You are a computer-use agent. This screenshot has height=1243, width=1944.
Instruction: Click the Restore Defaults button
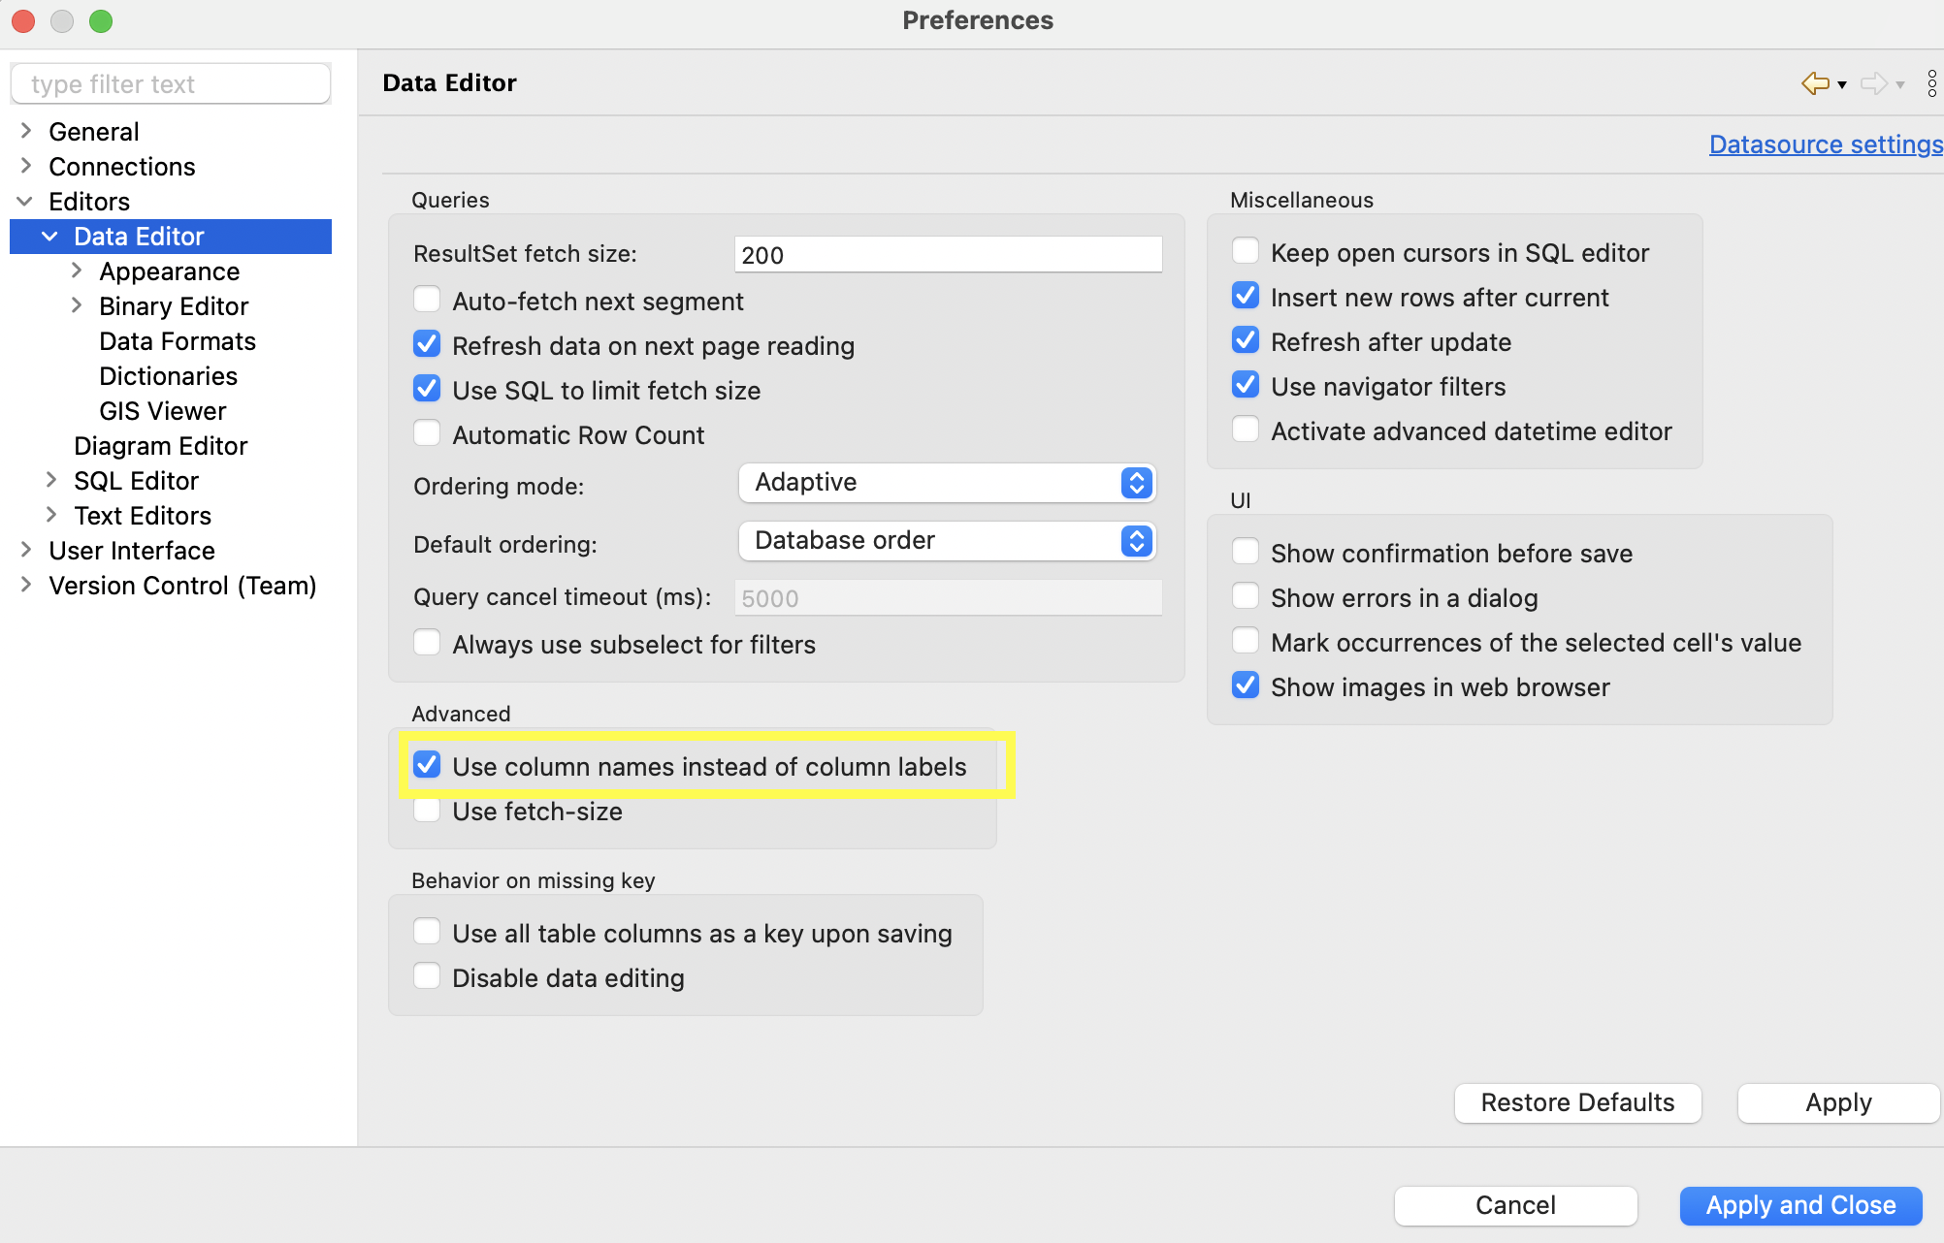[1577, 1103]
